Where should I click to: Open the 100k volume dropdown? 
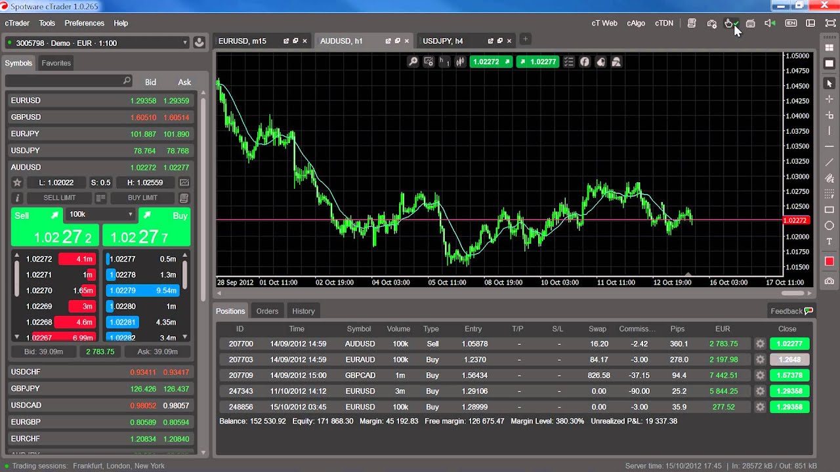100,215
